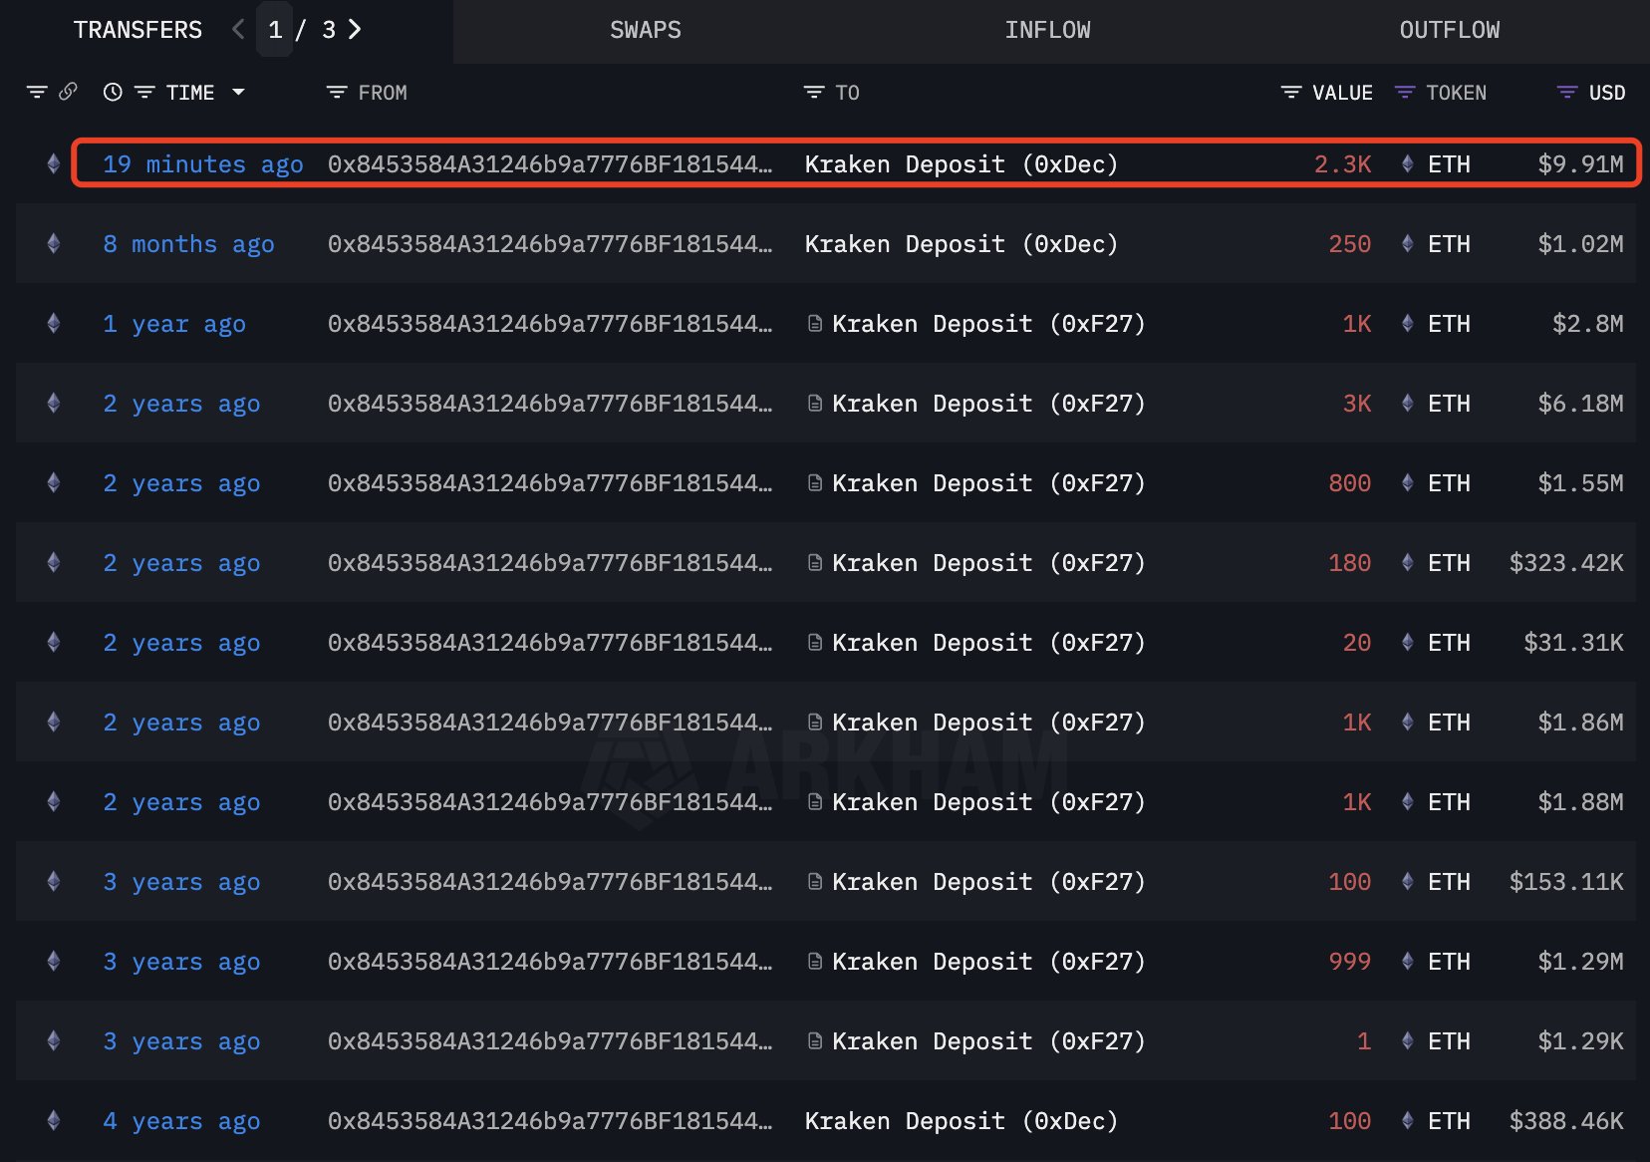Select the $1.86M USD amount
This screenshot has height=1162, width=1650.
point(1580,723)
